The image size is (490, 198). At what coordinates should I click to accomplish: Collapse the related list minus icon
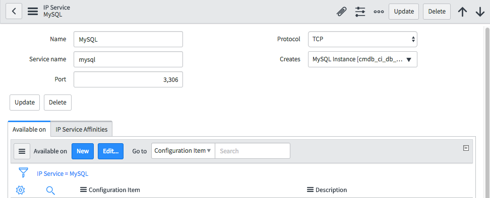pos(466,148)
